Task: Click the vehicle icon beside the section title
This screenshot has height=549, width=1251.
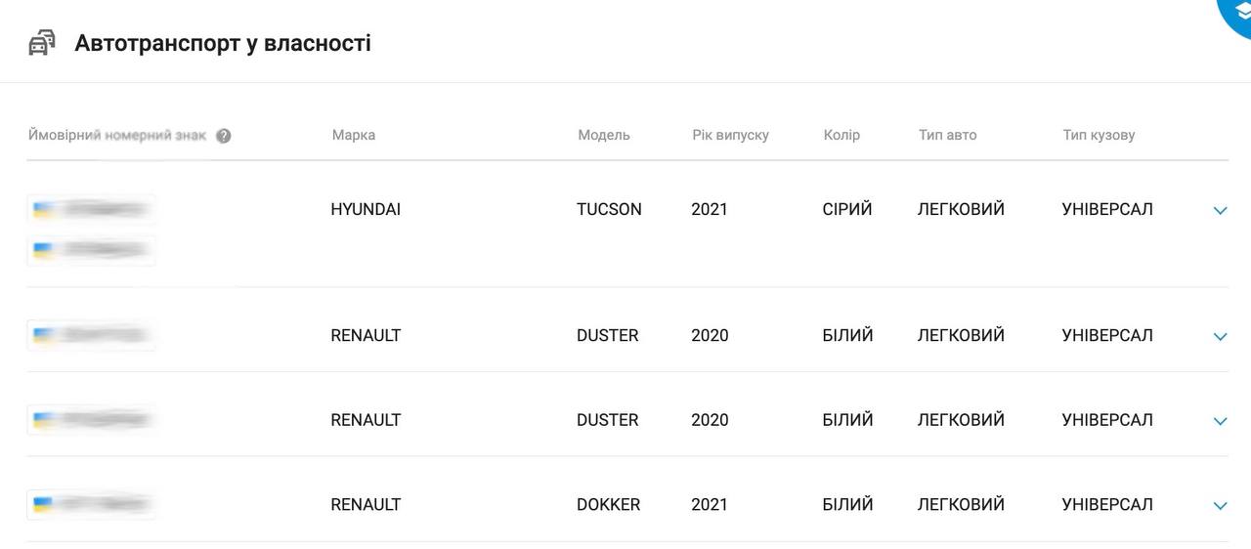Action: pos(41,43)
